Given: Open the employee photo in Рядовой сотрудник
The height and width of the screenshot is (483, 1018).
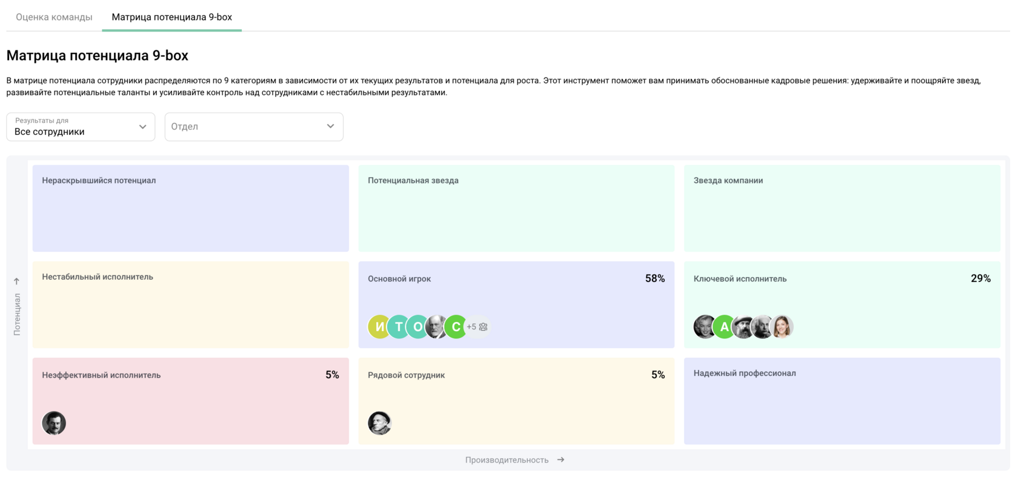Looking at the screenshot, I should click(x=379, y=423).
